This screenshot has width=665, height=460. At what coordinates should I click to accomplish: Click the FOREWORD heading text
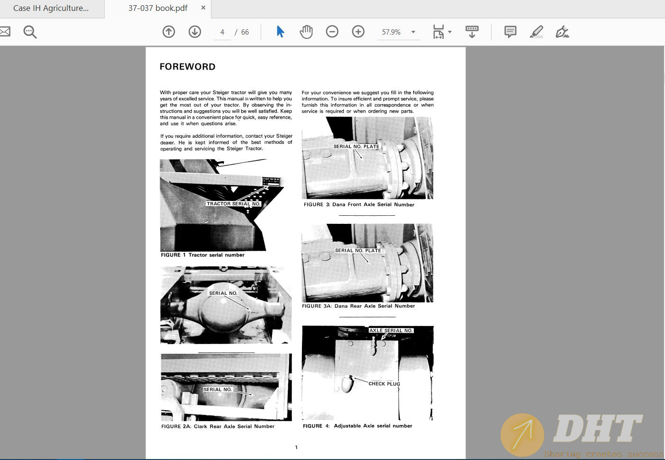coord(188,67)
